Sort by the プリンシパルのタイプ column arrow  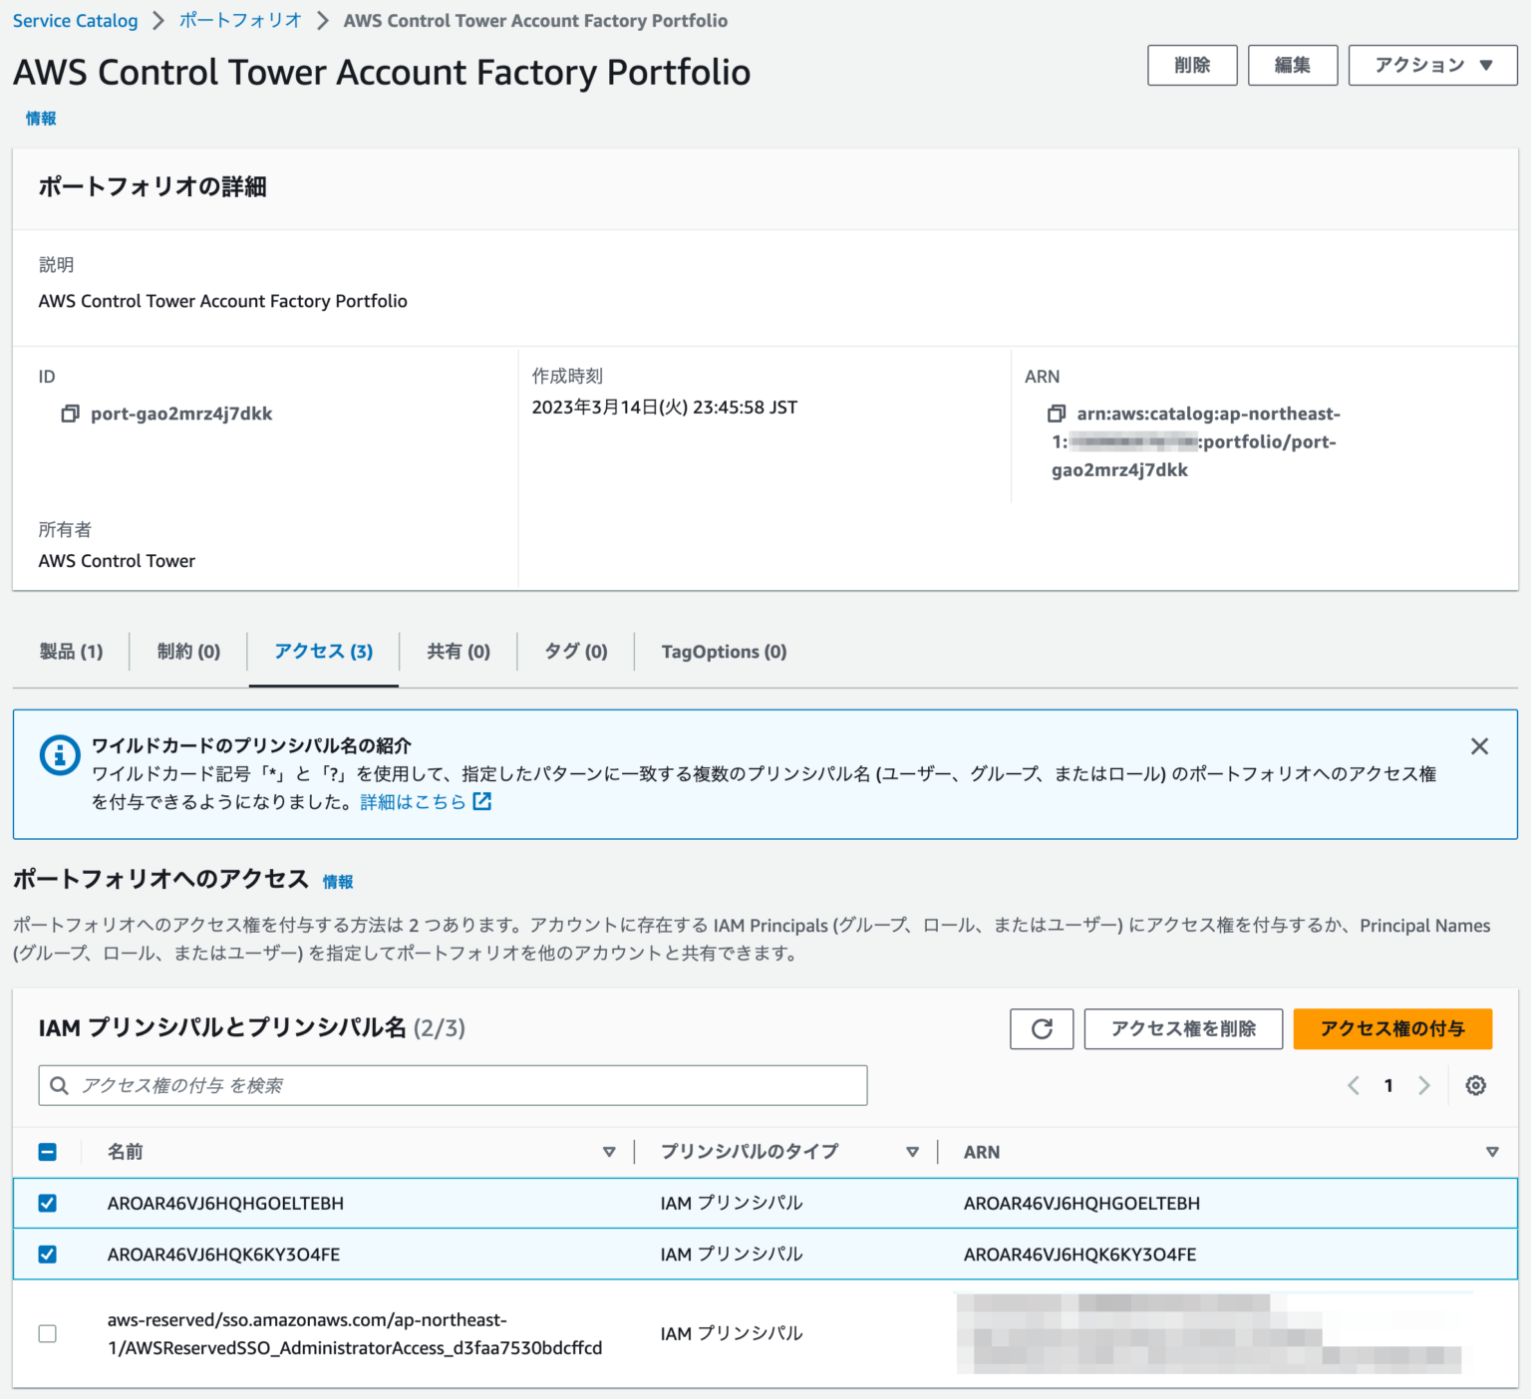(x=912, y=1152)
